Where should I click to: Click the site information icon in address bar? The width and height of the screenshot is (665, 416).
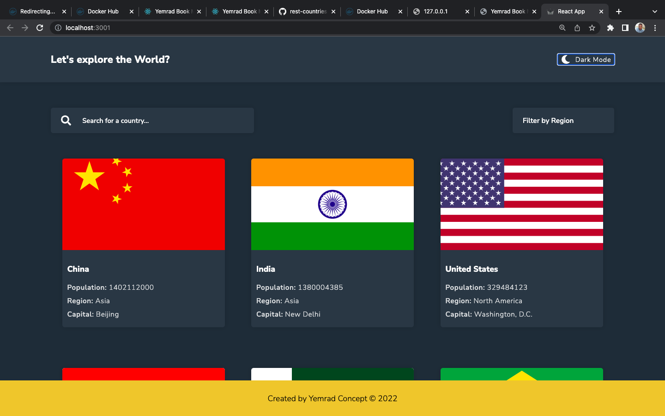(x=57, y=28)
